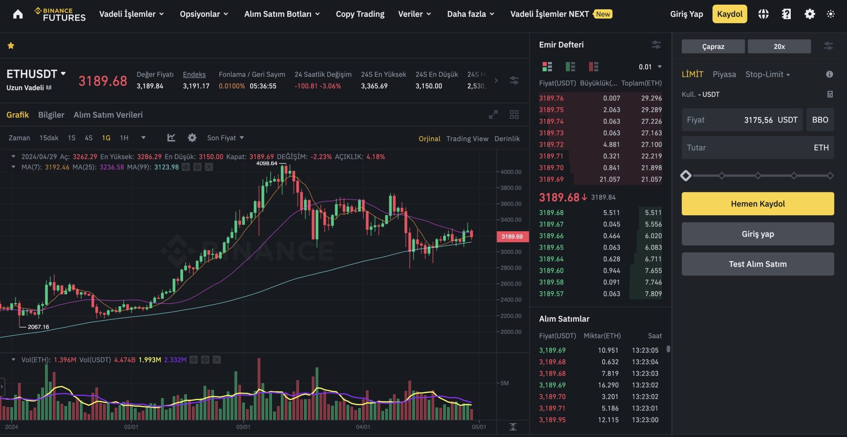The height and width of the screenshot is (437, 847).
Task: Select the sell-only order book view
Action: 593,66
